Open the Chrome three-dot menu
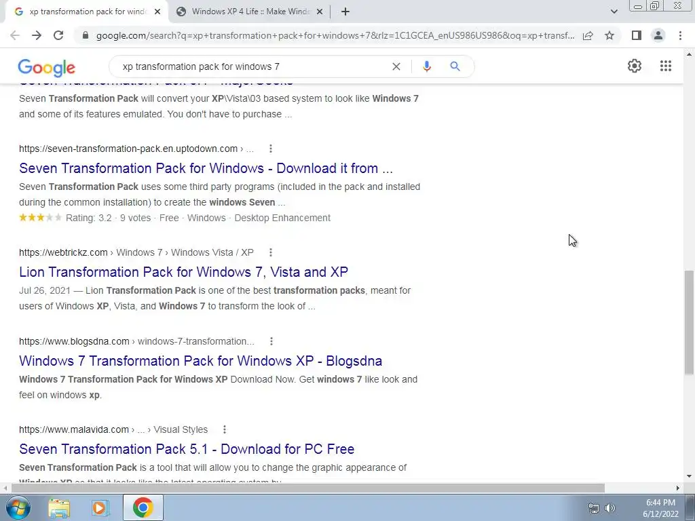The image size is (695, 521). tap(680, 35)
